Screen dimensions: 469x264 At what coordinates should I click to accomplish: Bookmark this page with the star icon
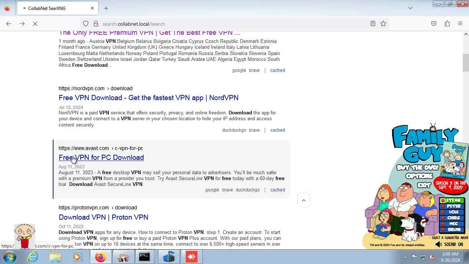tap(383, 24)
